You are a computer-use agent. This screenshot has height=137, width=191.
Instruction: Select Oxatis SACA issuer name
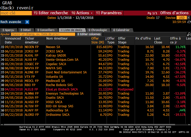point(55,98)
